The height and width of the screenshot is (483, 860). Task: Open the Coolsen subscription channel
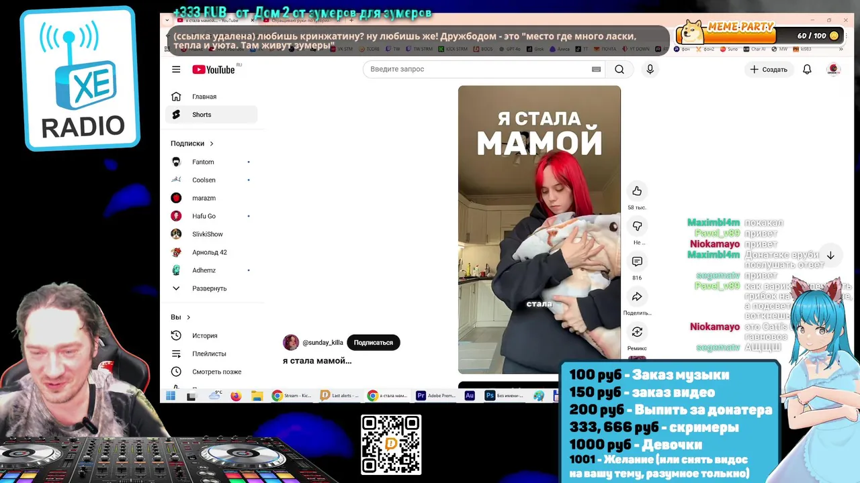[x=211, y=180]
